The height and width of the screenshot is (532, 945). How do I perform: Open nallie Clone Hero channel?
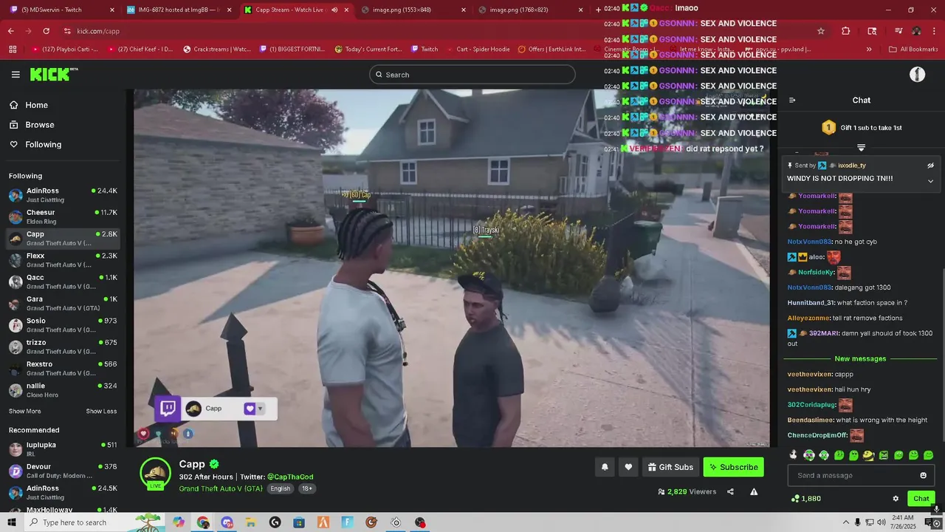point(63,390)
